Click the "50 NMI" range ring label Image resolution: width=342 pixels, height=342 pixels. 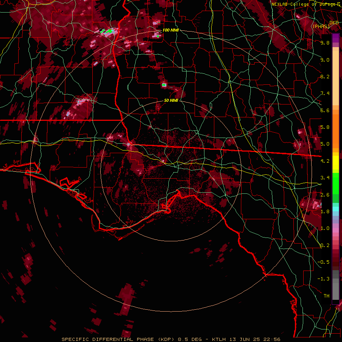click(x=171, y=100)
